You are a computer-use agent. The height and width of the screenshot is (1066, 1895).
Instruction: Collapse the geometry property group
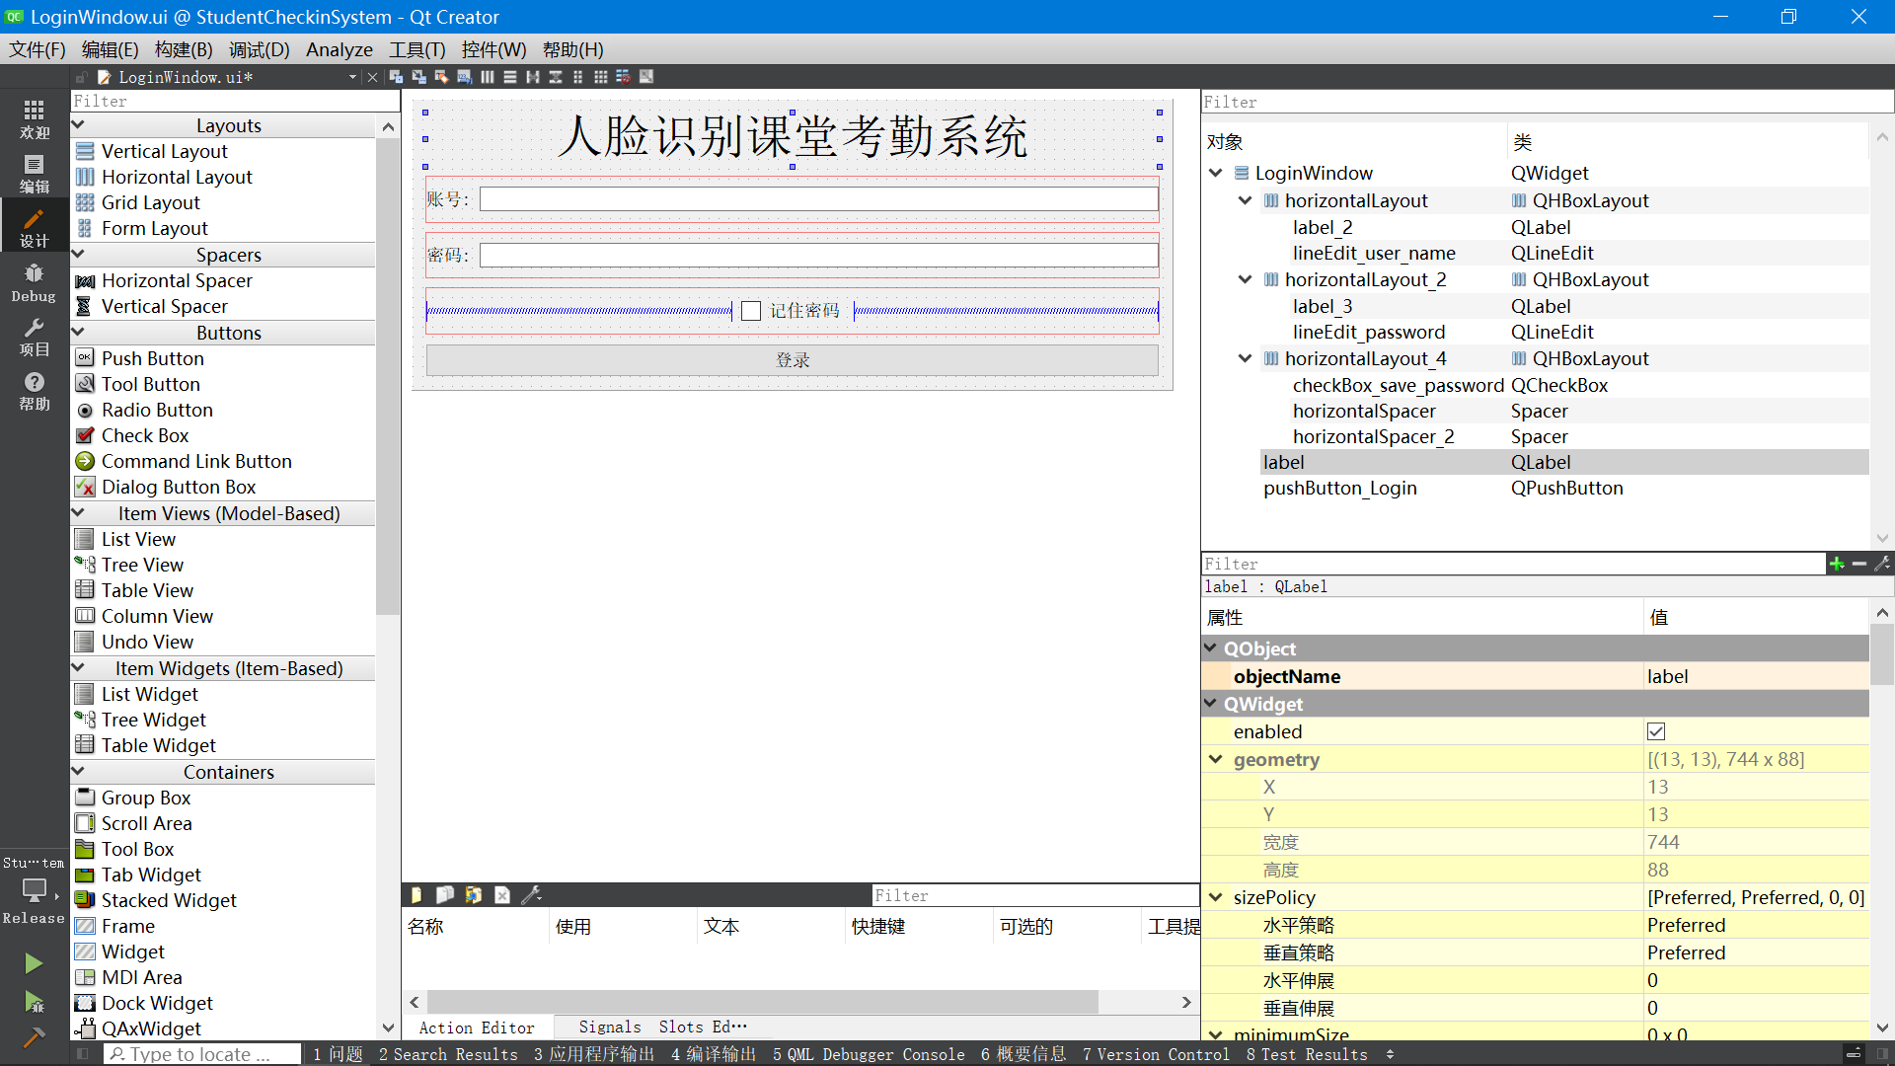click(1216, 759)
